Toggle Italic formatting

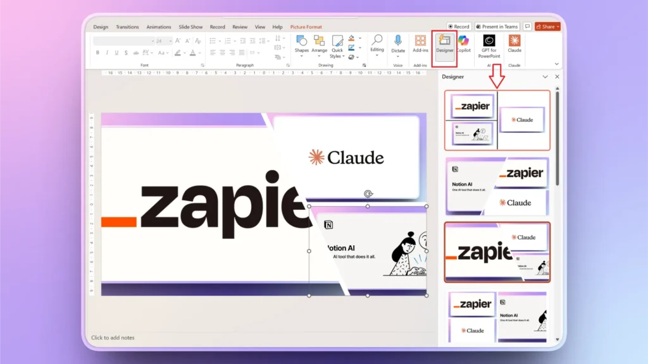[107, 53]
